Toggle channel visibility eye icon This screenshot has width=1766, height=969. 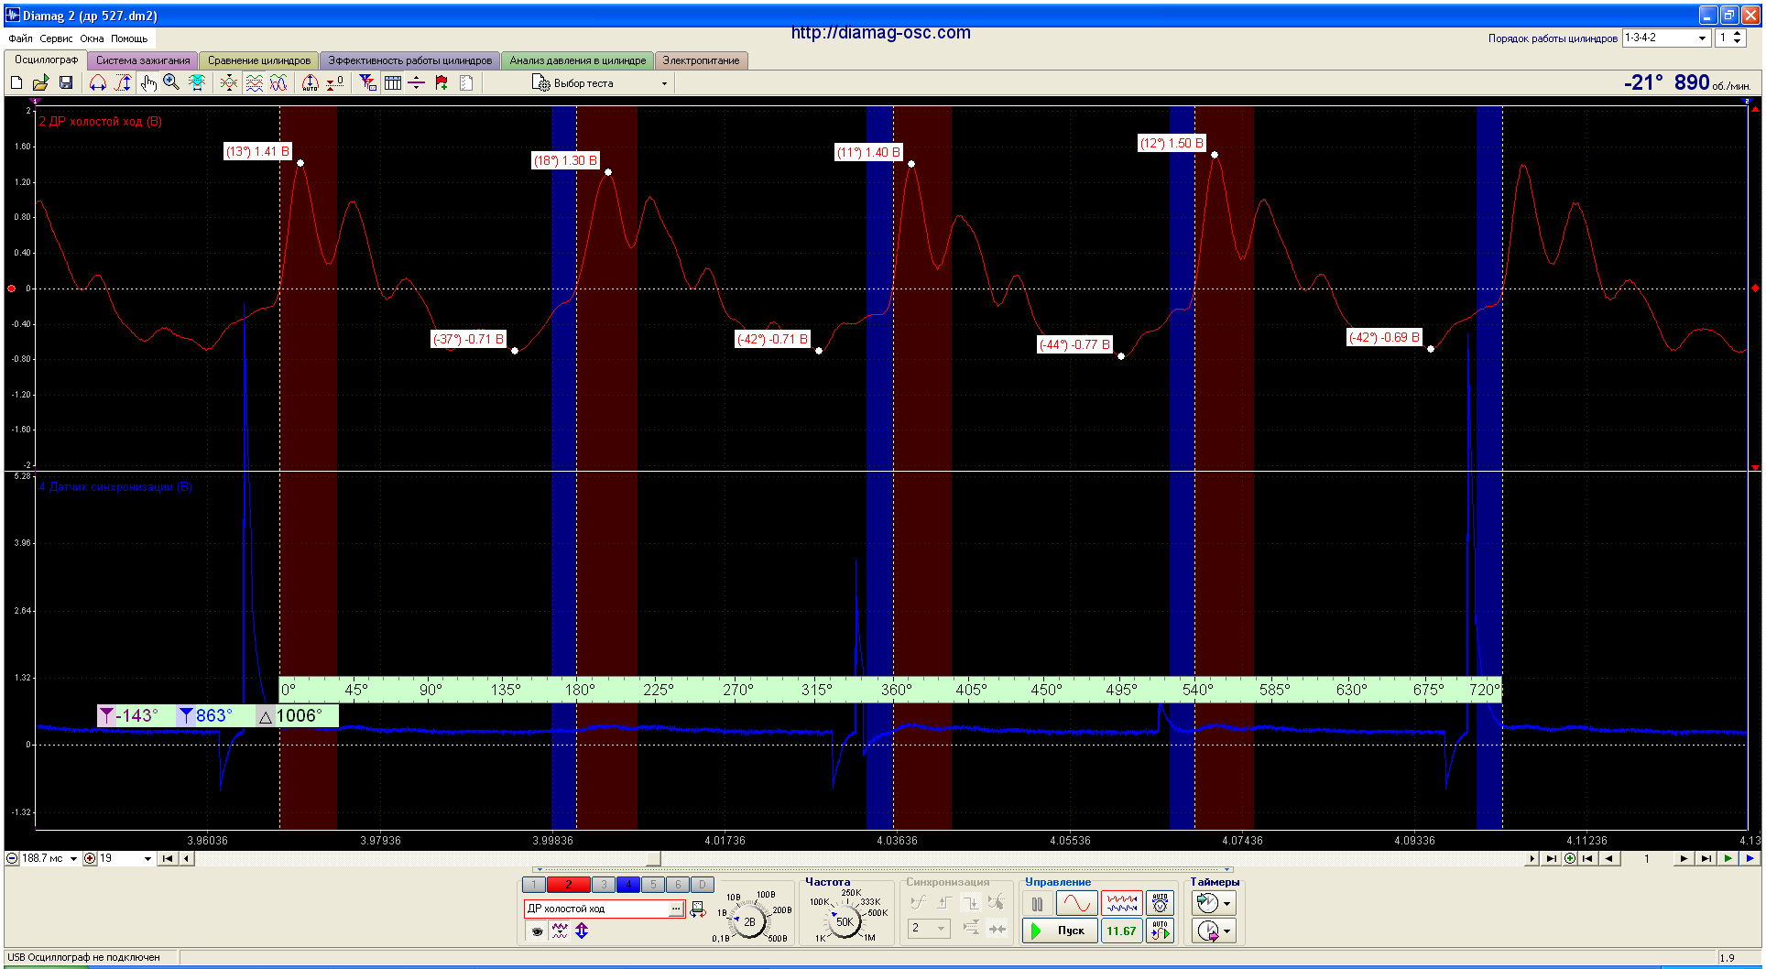click(538, 931)
